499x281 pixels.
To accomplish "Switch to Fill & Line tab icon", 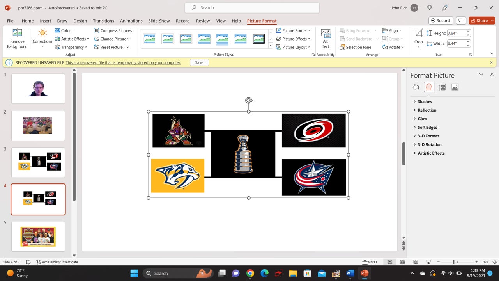I will coord(416,87).
